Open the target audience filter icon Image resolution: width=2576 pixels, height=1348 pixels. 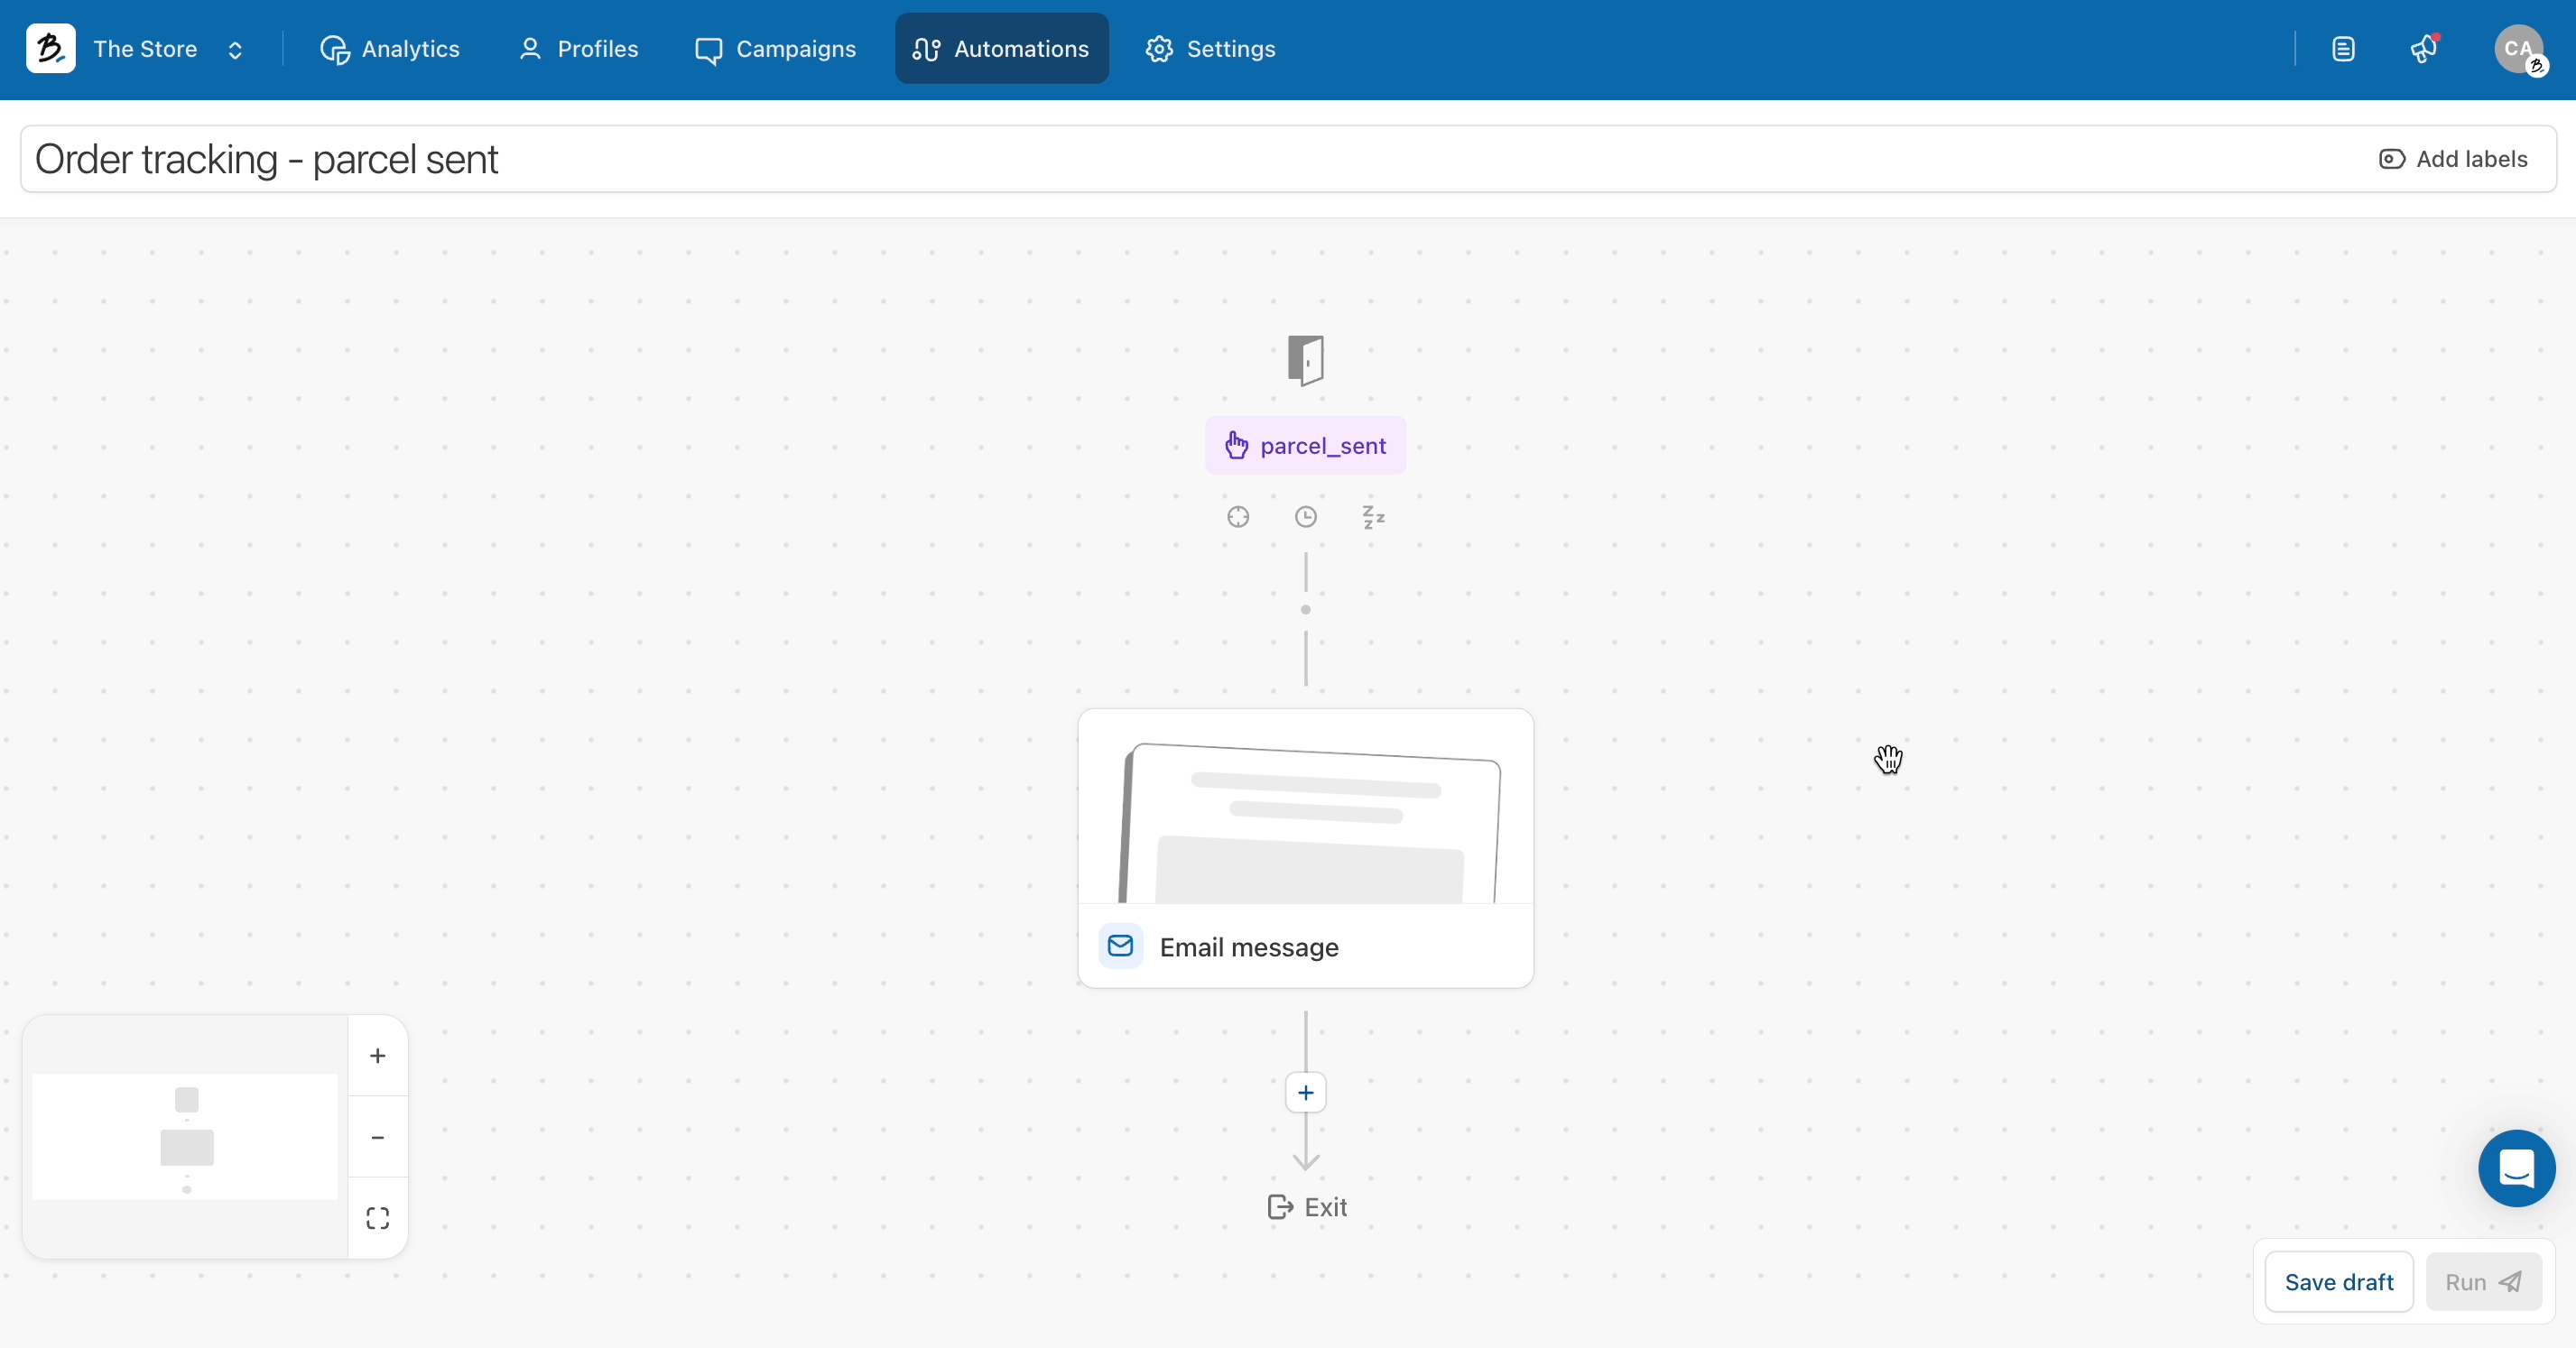pos(1238,517)
